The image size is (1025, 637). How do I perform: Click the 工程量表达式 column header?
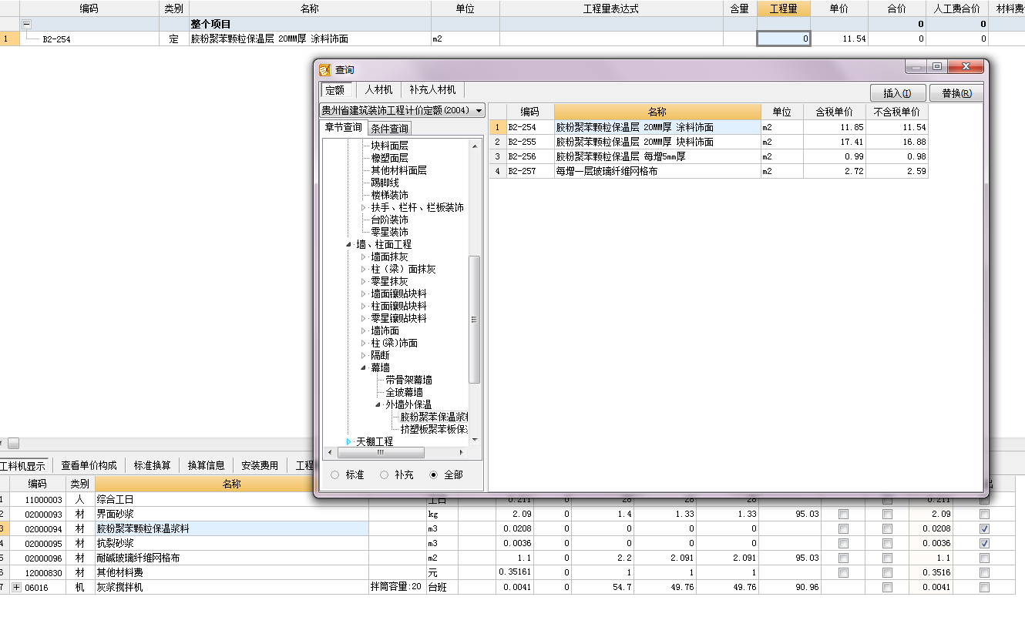(611, 8)
